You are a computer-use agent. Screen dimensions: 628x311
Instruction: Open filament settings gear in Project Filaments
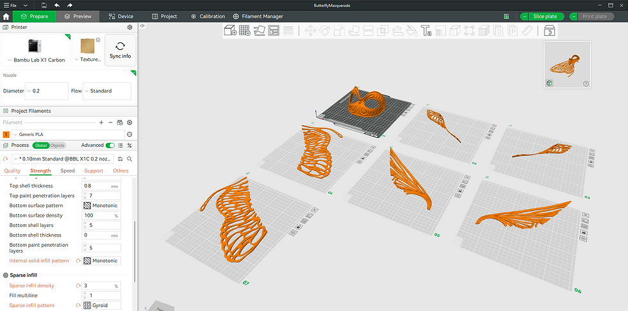pyautogui.click(x=129, y=122)
